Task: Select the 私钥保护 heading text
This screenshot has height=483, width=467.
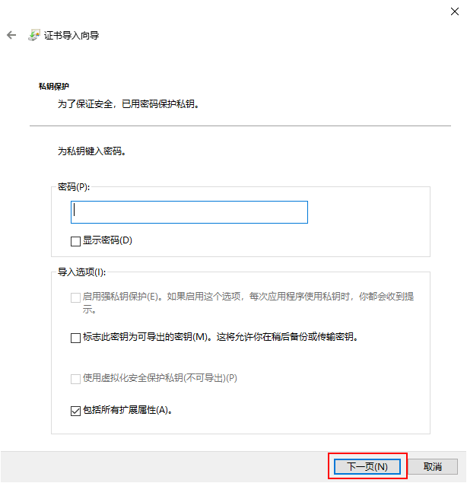Action: click(54, 87)
